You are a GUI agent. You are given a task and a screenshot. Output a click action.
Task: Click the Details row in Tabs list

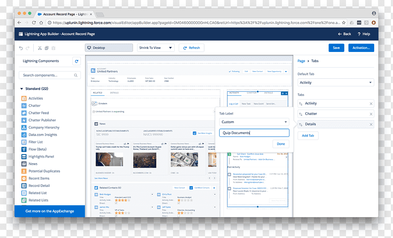pos(336,124)
